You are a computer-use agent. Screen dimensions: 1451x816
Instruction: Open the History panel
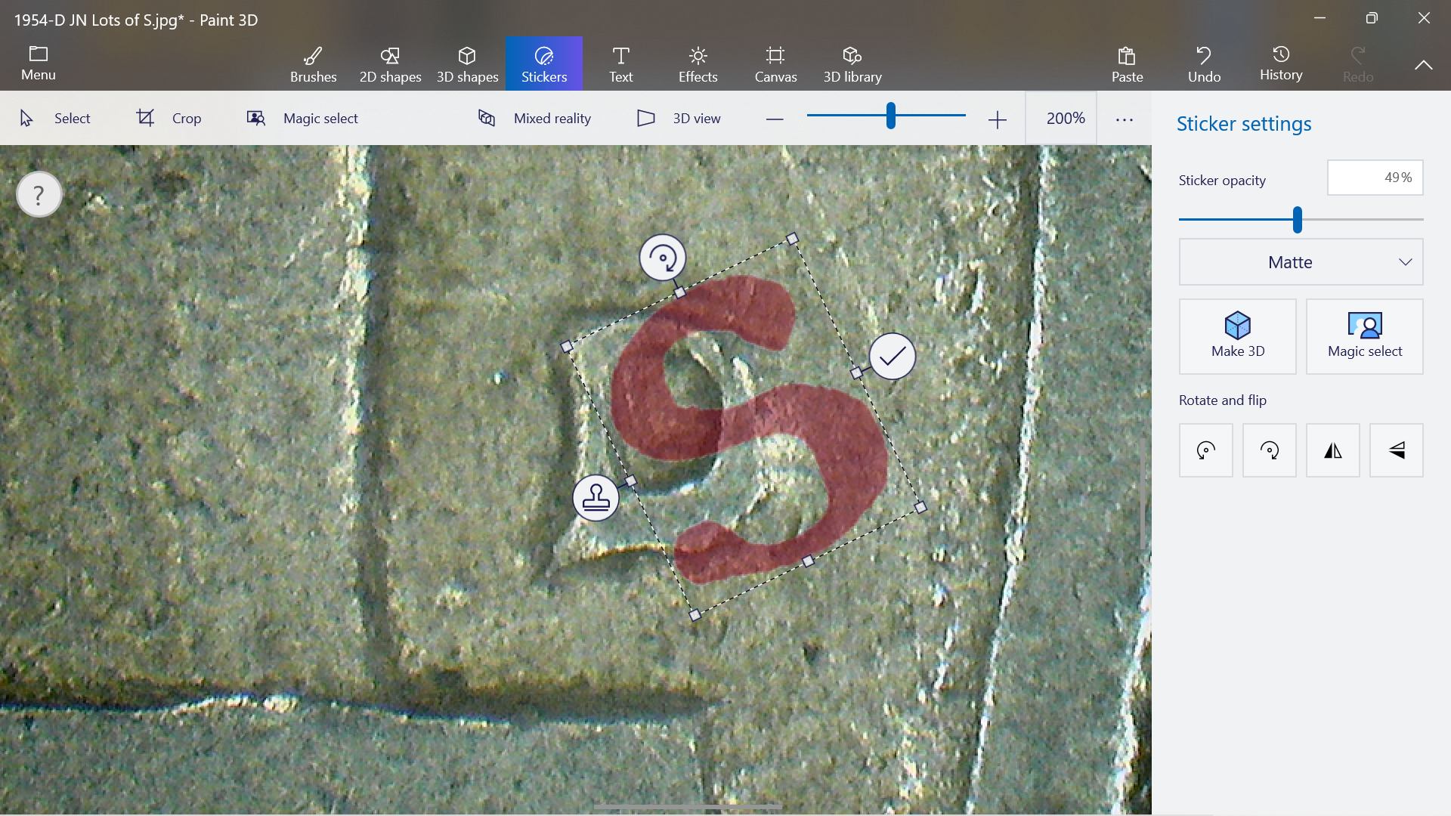(x=1281, y=63)
